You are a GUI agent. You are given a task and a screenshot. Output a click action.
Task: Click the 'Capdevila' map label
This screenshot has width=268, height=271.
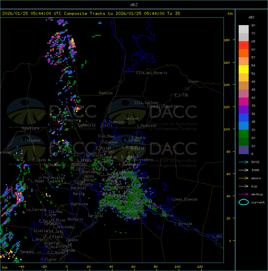[x=86, y=125]
